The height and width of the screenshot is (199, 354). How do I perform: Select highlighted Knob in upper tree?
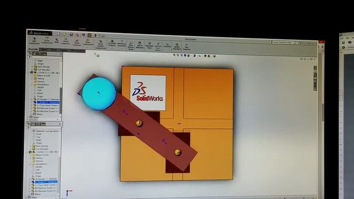48,102
